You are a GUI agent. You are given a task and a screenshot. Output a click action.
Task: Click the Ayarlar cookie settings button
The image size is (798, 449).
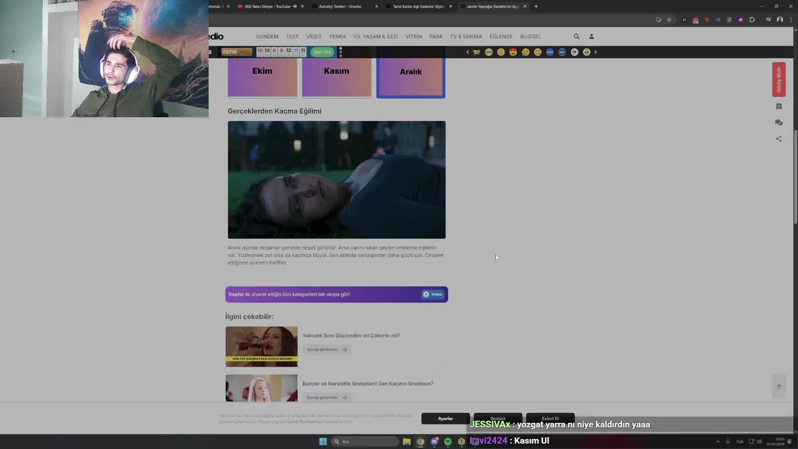click(x=445, y=418)
